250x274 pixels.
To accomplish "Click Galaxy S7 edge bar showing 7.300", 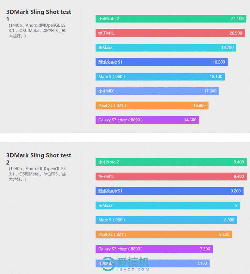I will 154,249.
